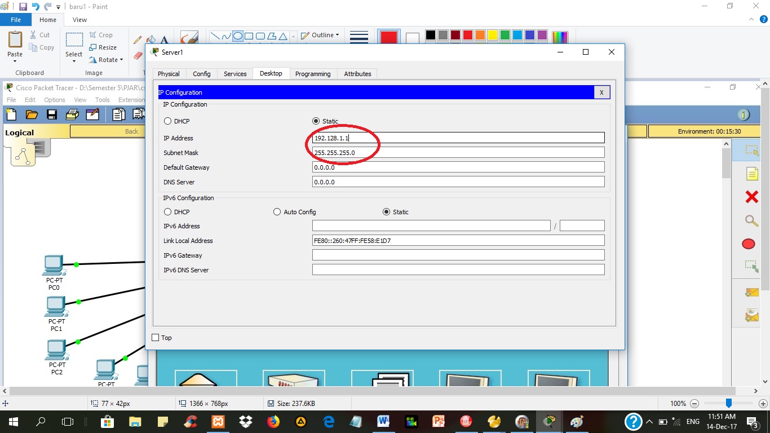770x433 pixels.
Task: Check the Top checkbox in Server1 window
Action: click(155, 337)
